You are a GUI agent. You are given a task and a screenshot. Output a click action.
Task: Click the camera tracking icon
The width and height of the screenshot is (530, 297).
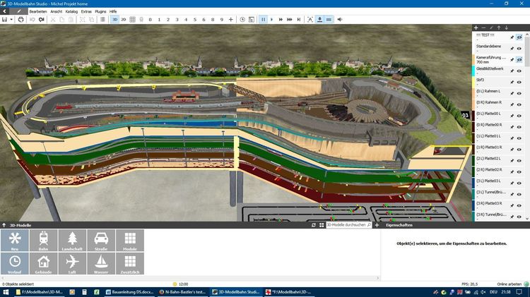pyautogui.click(x=310, y=20)
